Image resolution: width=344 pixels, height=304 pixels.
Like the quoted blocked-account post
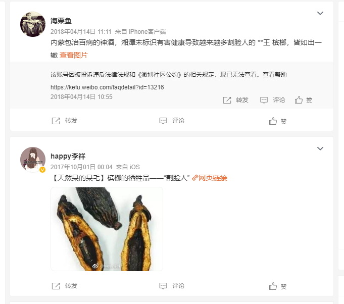pyautogui.click(x=299, y=100)
